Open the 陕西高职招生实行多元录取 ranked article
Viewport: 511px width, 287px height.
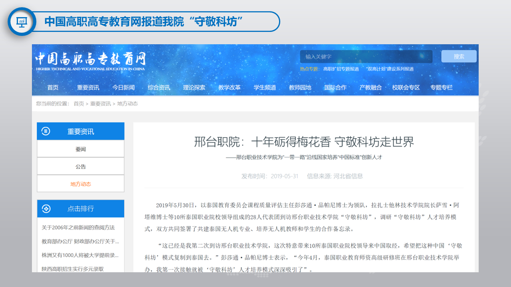[x=73, y=269]
